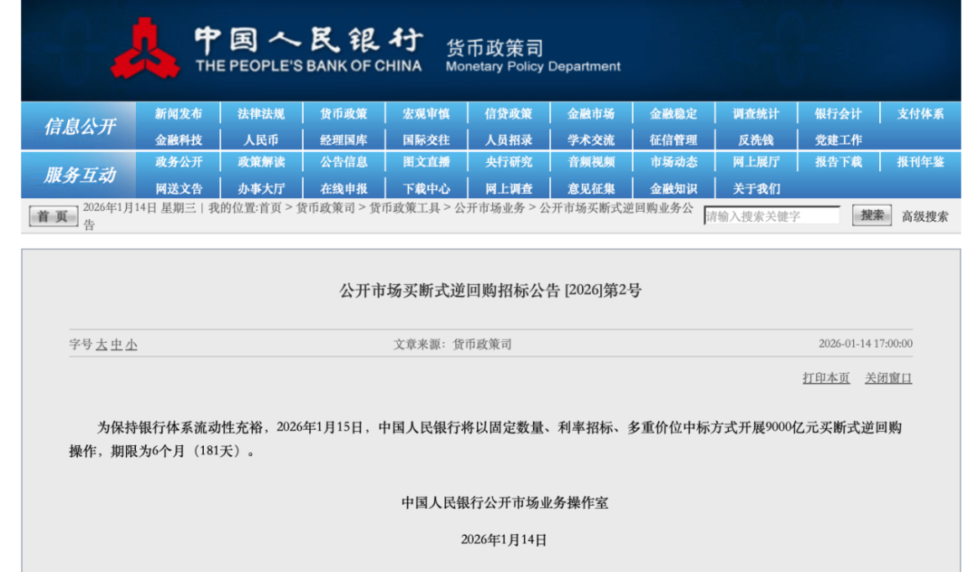Set font size to 大
The image size is (979, 572).
102,345
